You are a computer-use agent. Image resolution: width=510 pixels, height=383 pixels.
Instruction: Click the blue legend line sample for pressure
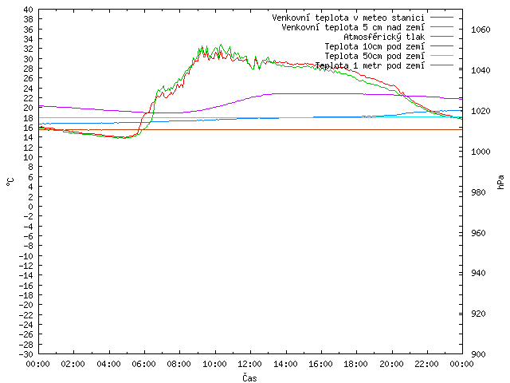441,37
